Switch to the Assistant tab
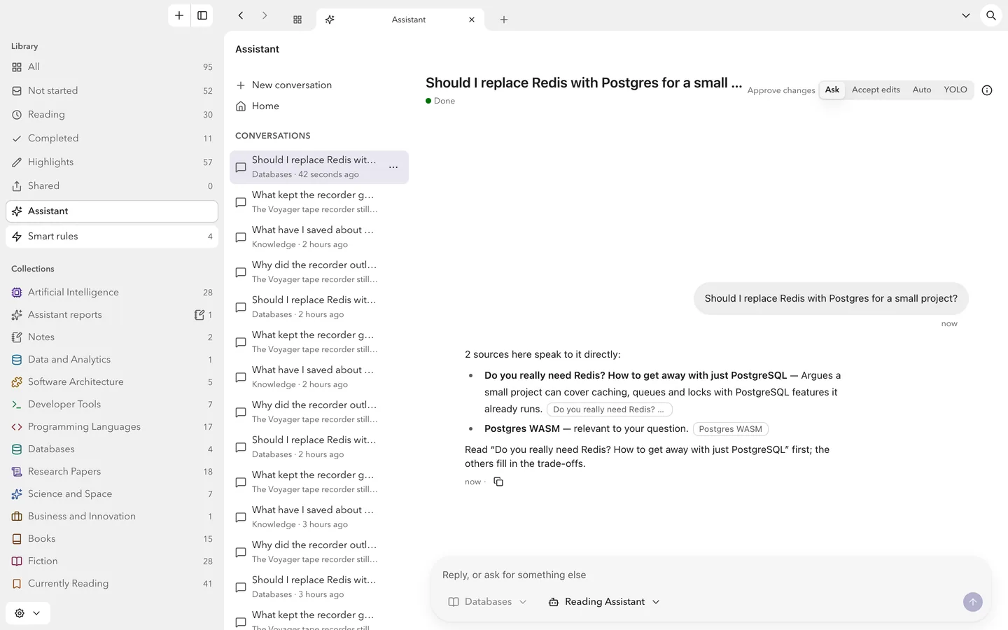 (x=400, y=20)
